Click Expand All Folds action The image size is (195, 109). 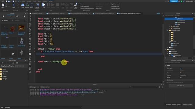115,6
